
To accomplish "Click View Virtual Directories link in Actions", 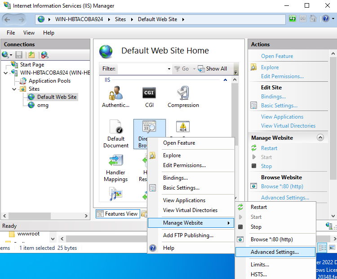I will click(288, 126).
